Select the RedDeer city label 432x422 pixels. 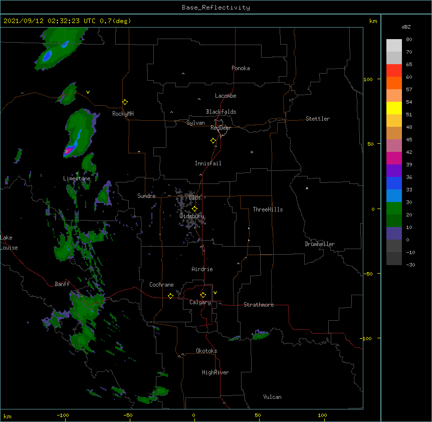[221, 128]
